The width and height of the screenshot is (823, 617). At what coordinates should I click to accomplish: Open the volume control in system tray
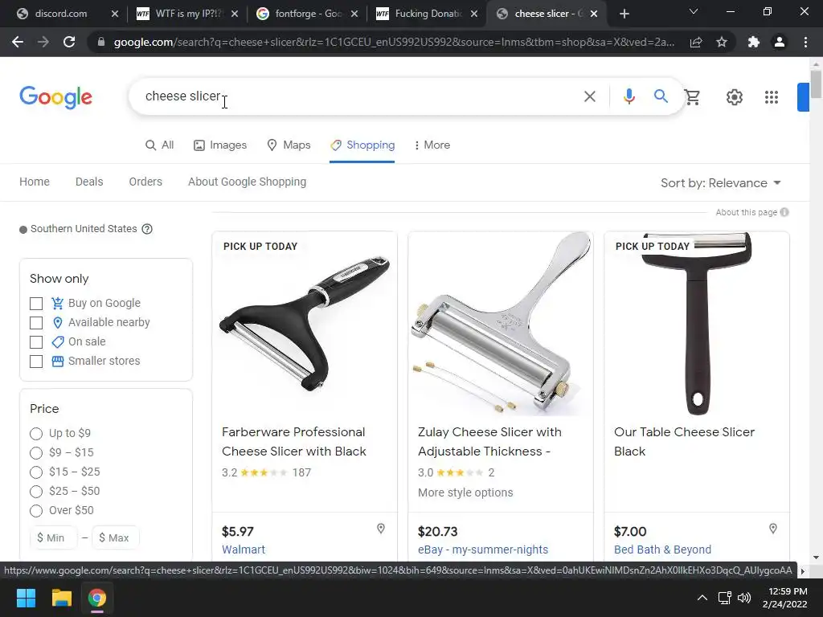point(744,598)
